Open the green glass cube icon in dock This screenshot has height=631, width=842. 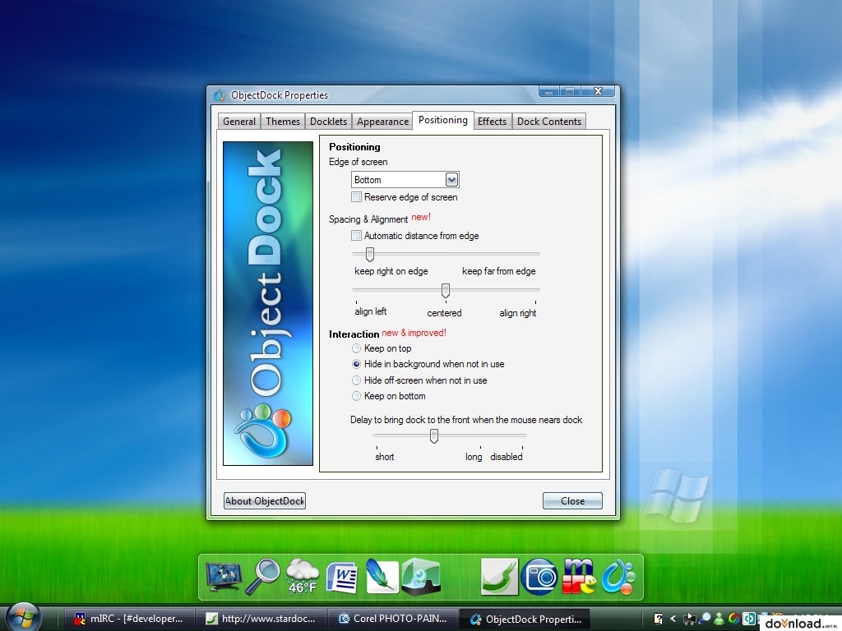click(x=421, y=577)
